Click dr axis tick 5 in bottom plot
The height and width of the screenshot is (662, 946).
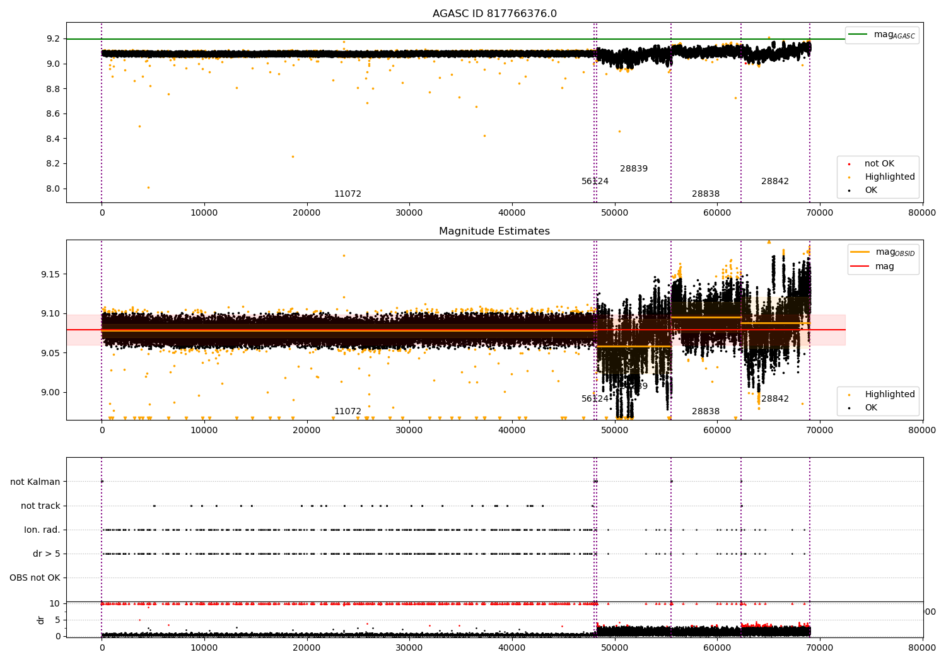point(57,620)
